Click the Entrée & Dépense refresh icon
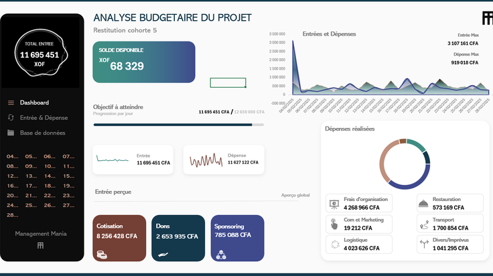 pyautogui.click(x=11, y=117)
